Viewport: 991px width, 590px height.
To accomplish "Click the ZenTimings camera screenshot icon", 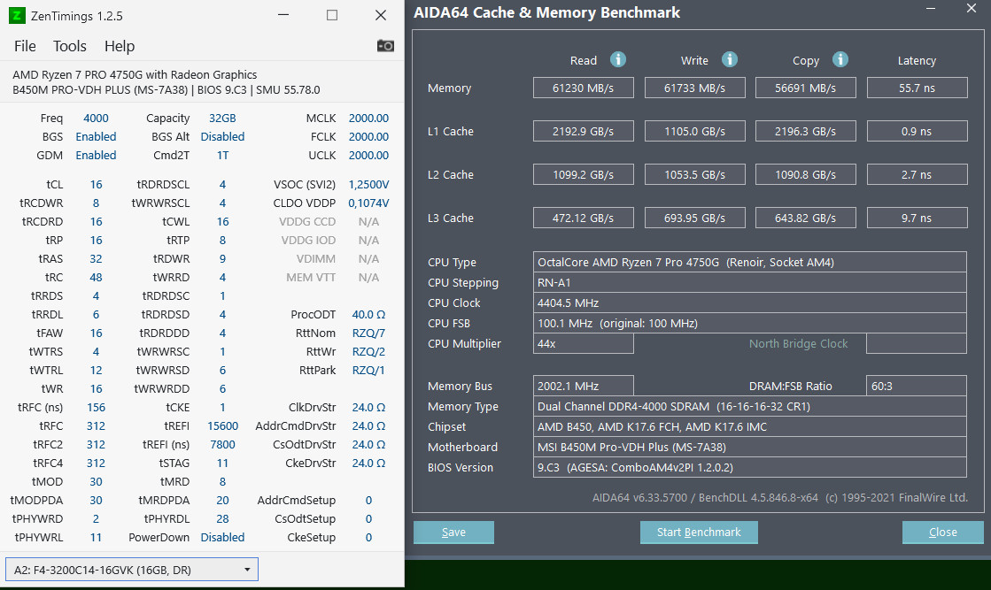I will click(385, 46).
